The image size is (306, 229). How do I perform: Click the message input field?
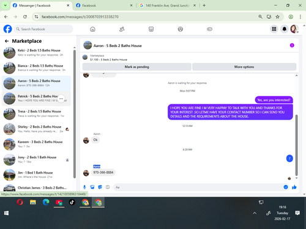(x=198, y=187)
